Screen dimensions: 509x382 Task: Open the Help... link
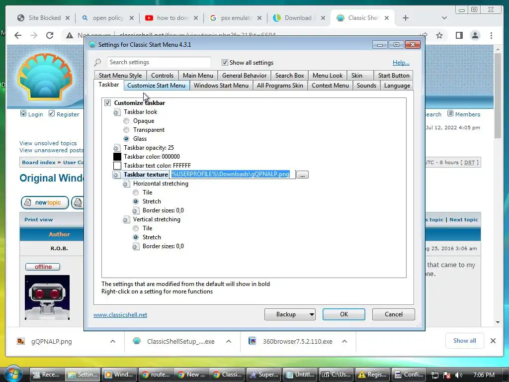(x=401, y=63)
